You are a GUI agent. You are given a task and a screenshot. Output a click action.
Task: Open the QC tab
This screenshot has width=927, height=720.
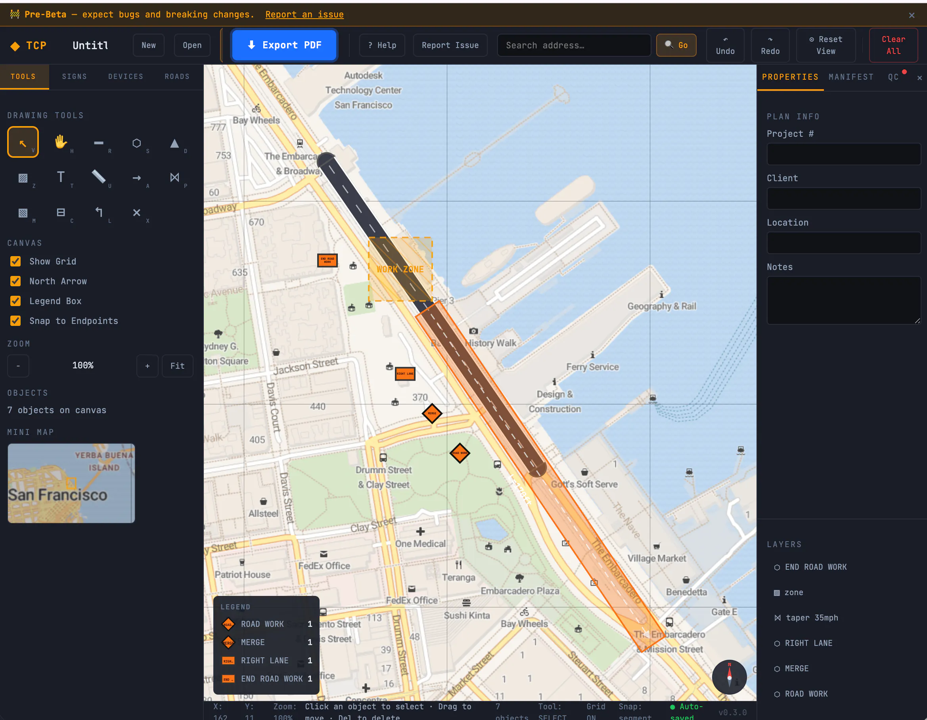[x=893, y=77]
